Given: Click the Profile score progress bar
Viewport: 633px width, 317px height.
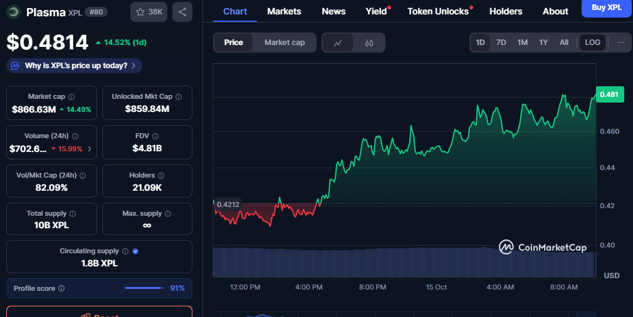Looking at the screenshot, I should (144, 288).
